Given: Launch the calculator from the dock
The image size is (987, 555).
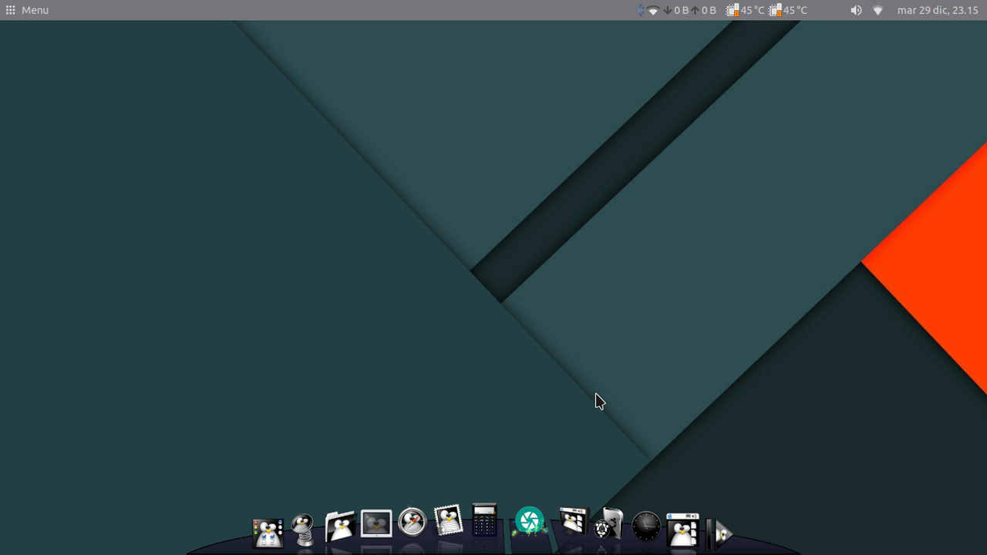Looking at the screenshot, I should click(484, 520).
